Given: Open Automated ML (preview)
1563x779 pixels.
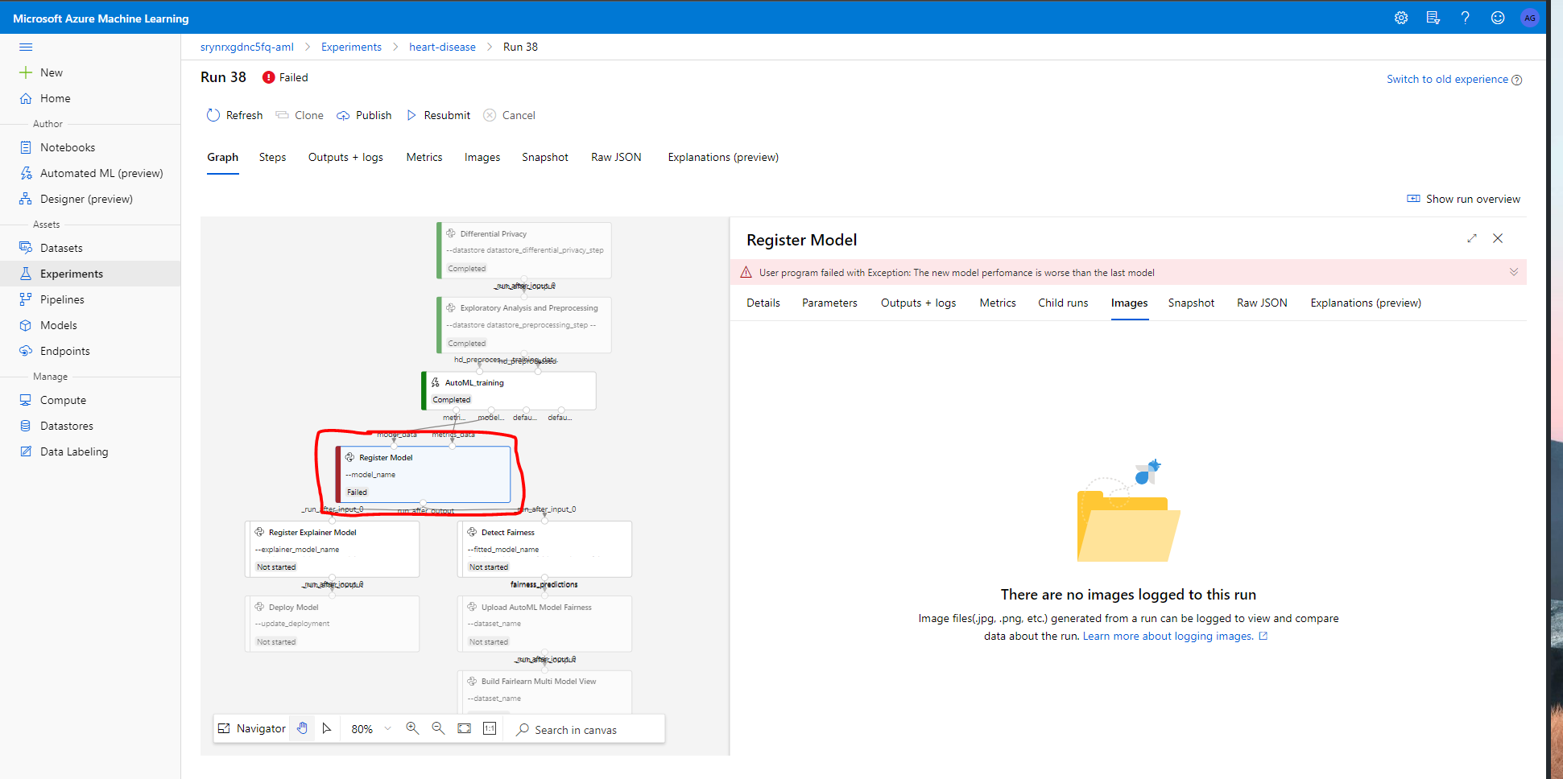Looking at the screenshot, I should pos(90,173).
